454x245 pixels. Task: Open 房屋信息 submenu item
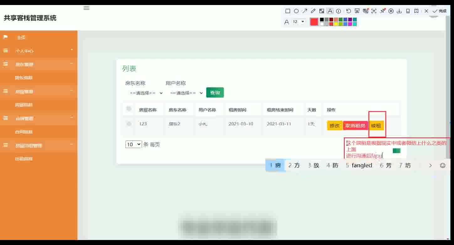(24, 105)
